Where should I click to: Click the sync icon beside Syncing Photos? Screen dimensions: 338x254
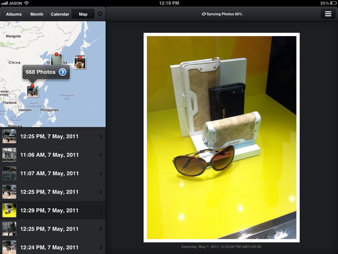point(204,14)
